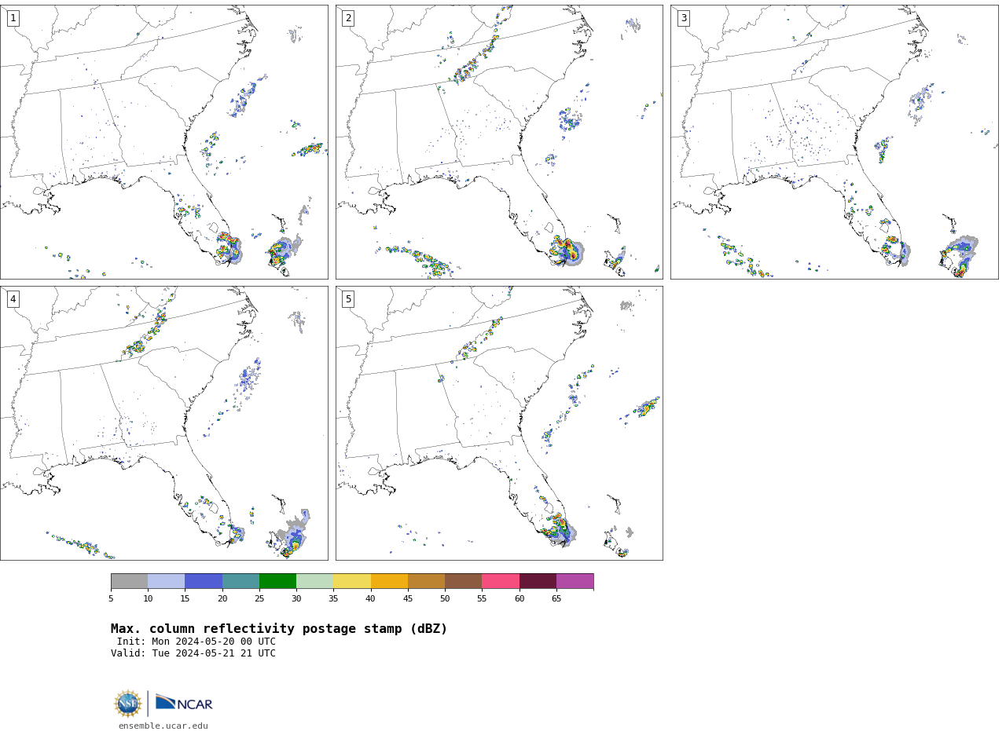Click the colorbar tick label 45
This screenshot has width=1006, height=735.
(408, 599)
